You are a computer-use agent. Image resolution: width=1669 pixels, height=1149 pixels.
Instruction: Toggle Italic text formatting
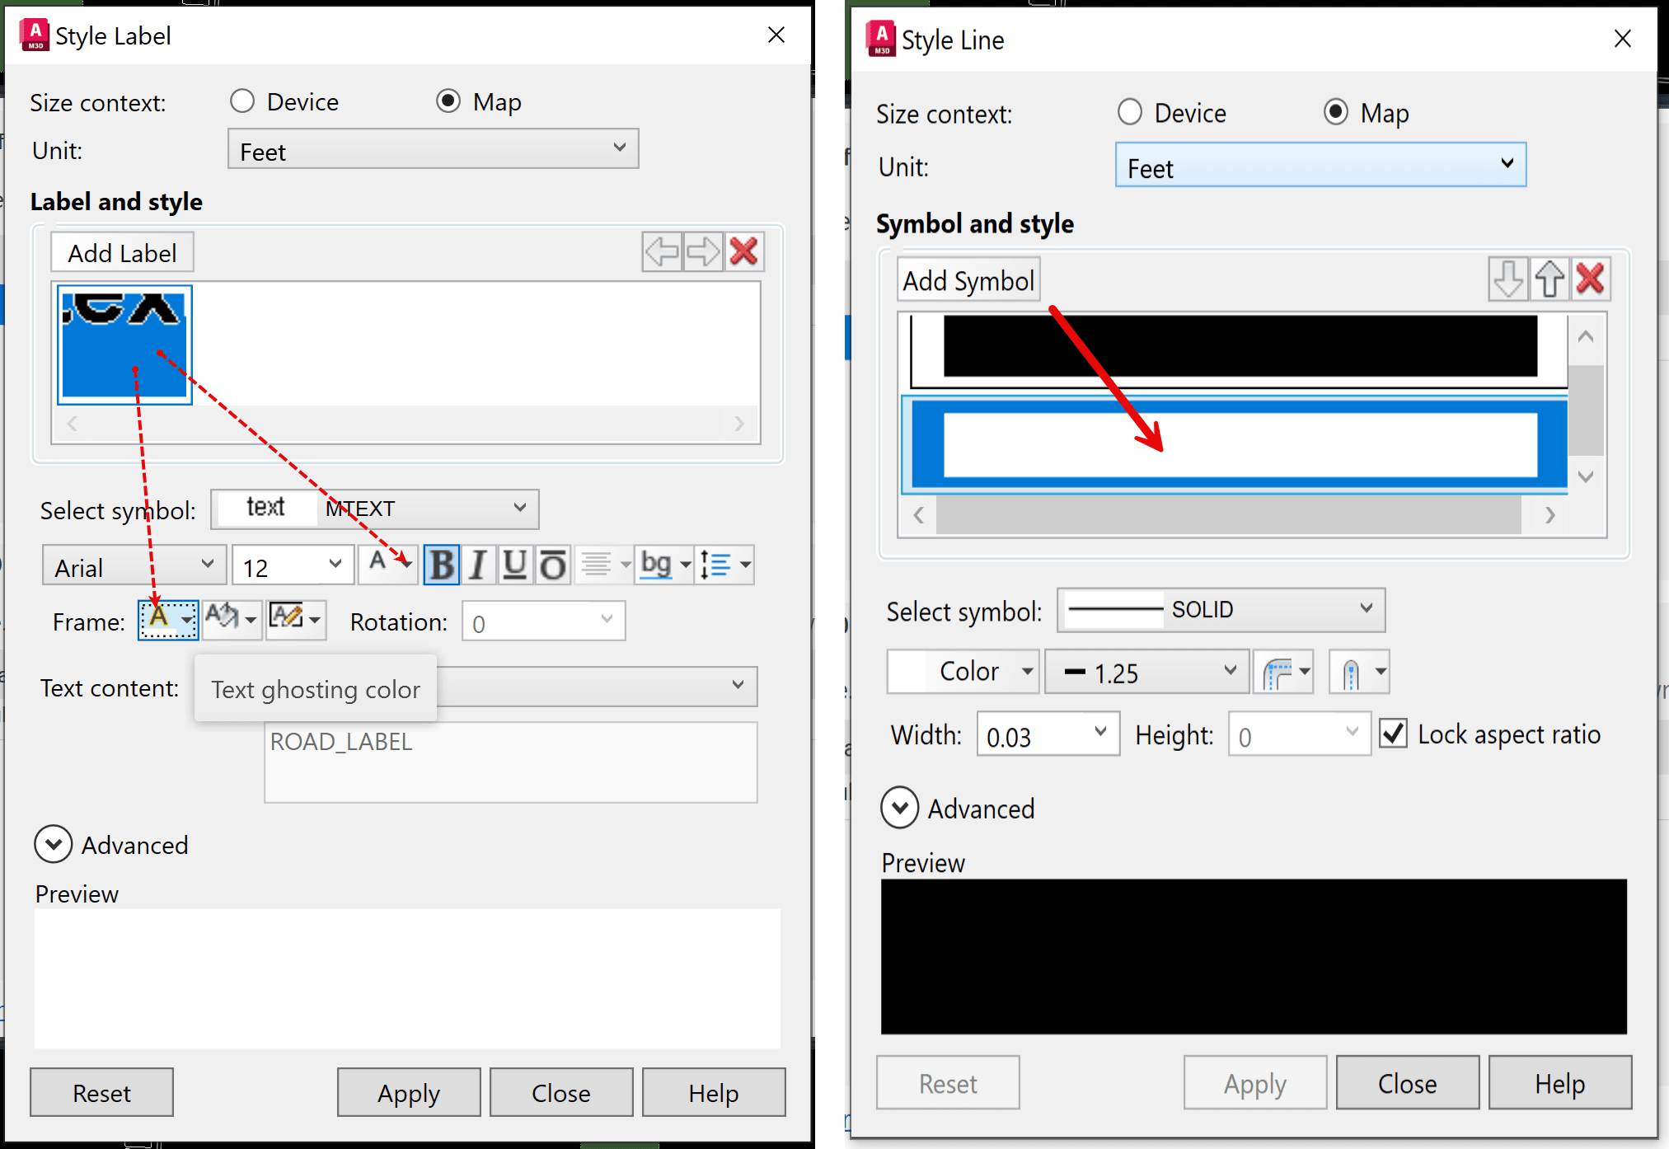point(477,565)
